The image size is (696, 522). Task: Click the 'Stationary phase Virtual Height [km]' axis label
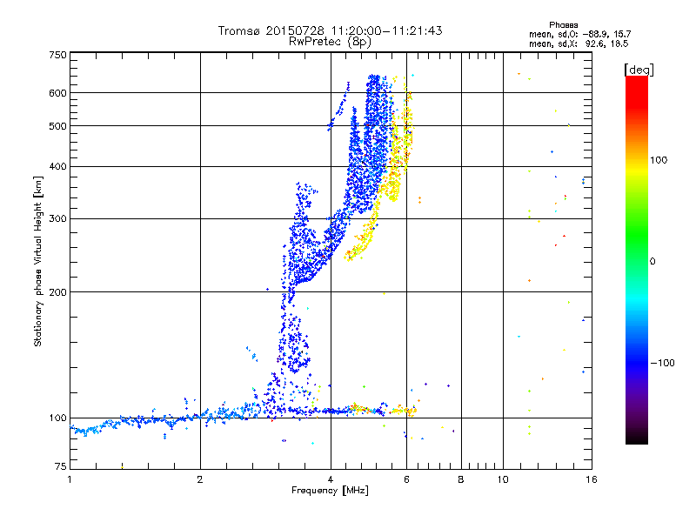click(38, 262)
